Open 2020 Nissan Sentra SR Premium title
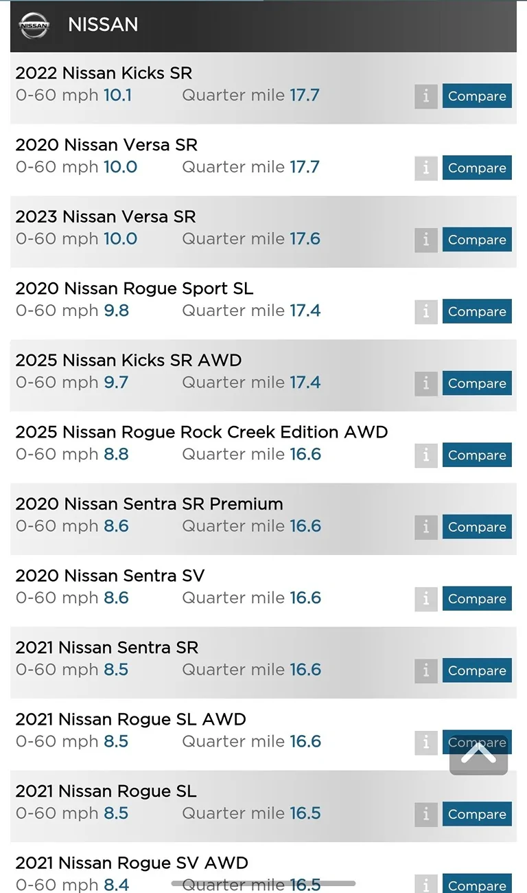 click(x=149, y=504)
